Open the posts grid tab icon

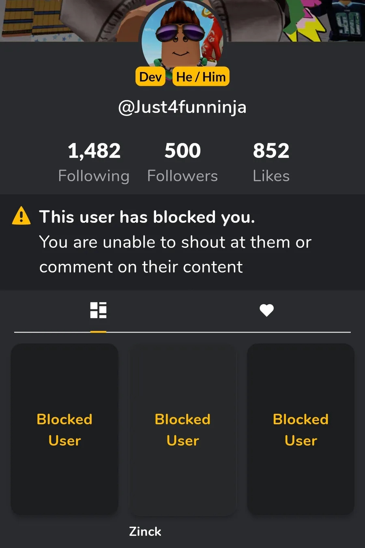coord(98,310)
